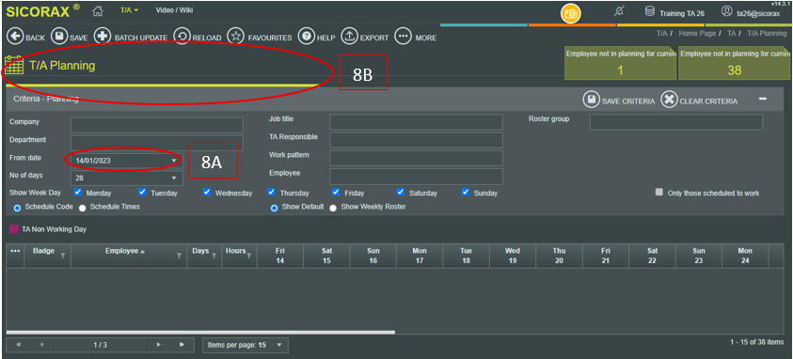Viewport: 793px width, 359px height.
Task: Open the MORE ellipsis icon
Action: (x=403, y=37)
